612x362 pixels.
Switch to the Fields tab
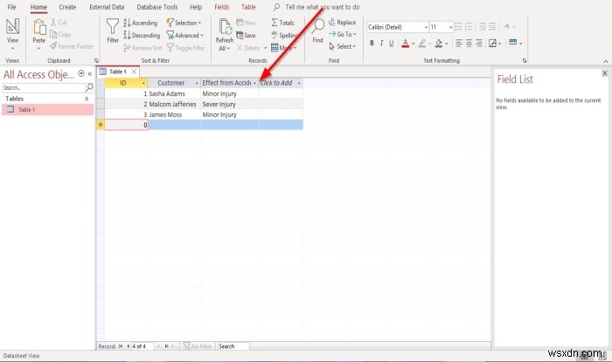[x=222, y=7]
